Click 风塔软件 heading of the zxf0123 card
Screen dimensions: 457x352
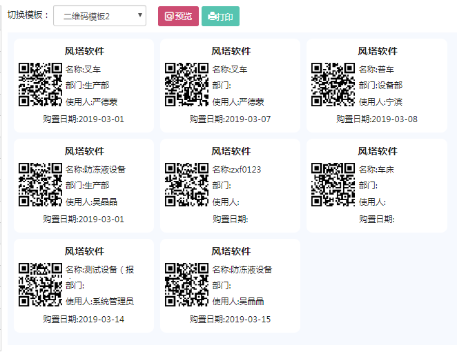point(231,151)
